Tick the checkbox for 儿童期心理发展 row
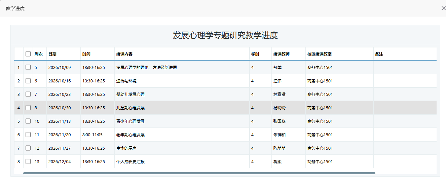This screenshot has height=185, width=446. point(28,108)
